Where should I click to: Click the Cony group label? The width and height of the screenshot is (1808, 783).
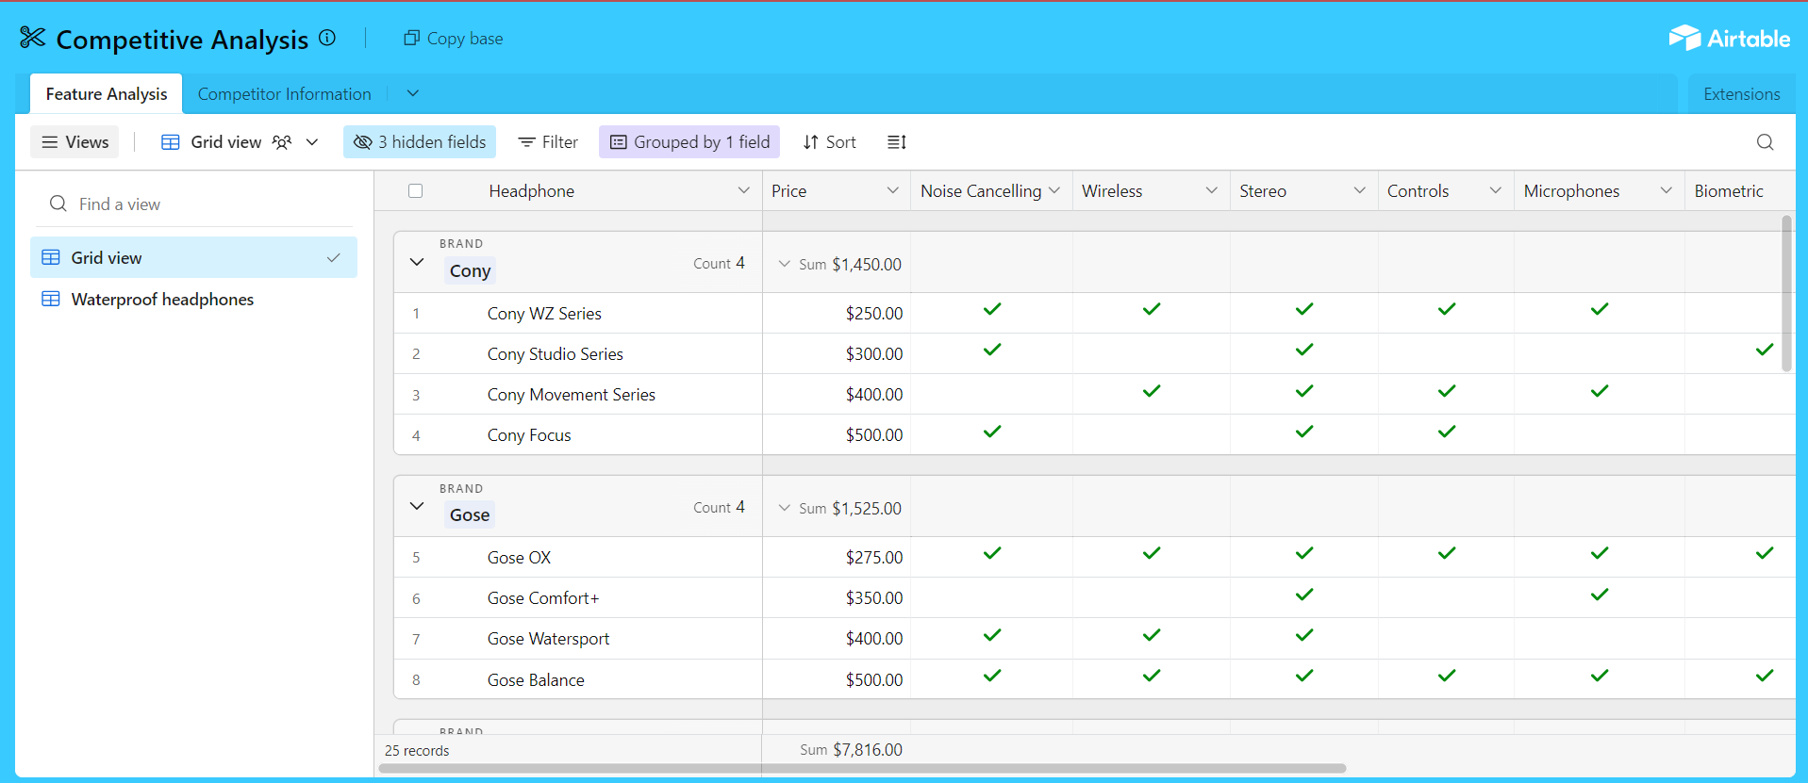(470, 271)
